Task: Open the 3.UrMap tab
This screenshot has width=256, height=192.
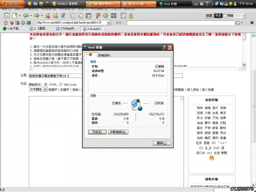Action: point(66,28)
